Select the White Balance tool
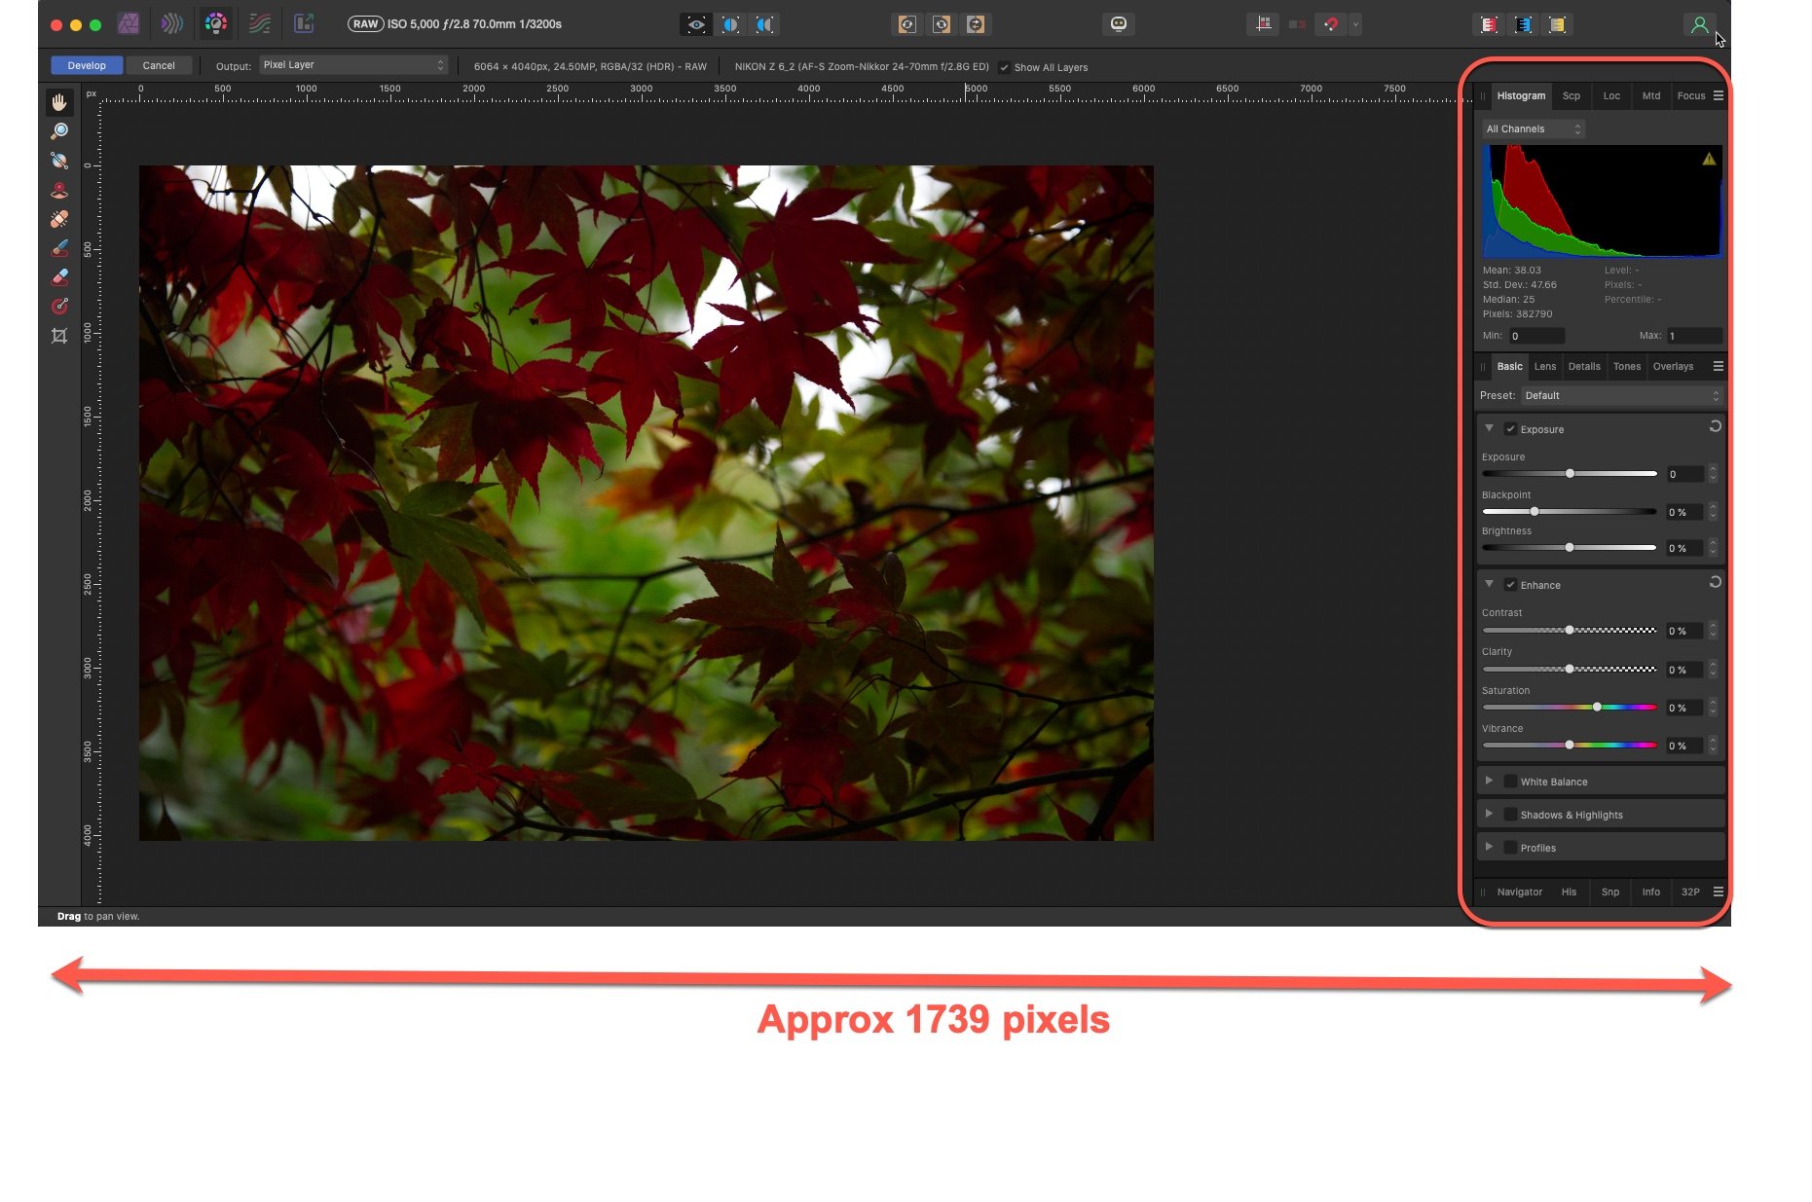Viewport: 1812px width, 1202px height. 59,160
